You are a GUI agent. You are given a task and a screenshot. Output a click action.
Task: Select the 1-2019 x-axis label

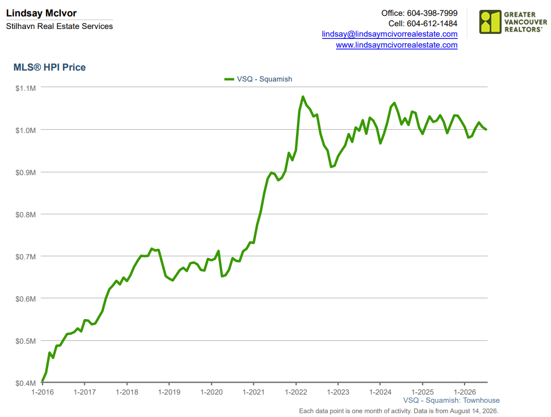pyautogui.click(x=169, y=392)
